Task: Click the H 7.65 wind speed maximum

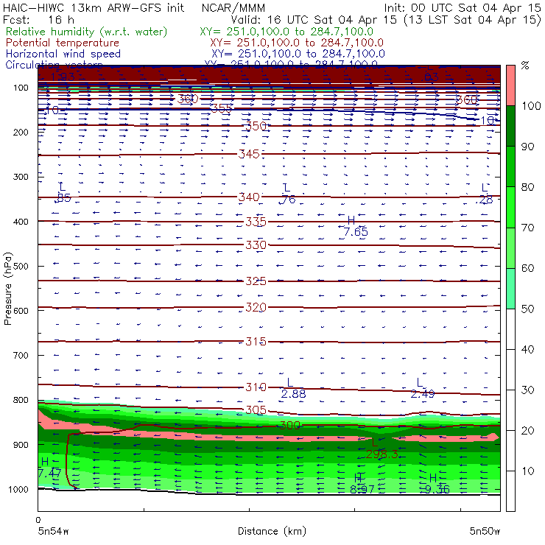Action: [355, 226]
